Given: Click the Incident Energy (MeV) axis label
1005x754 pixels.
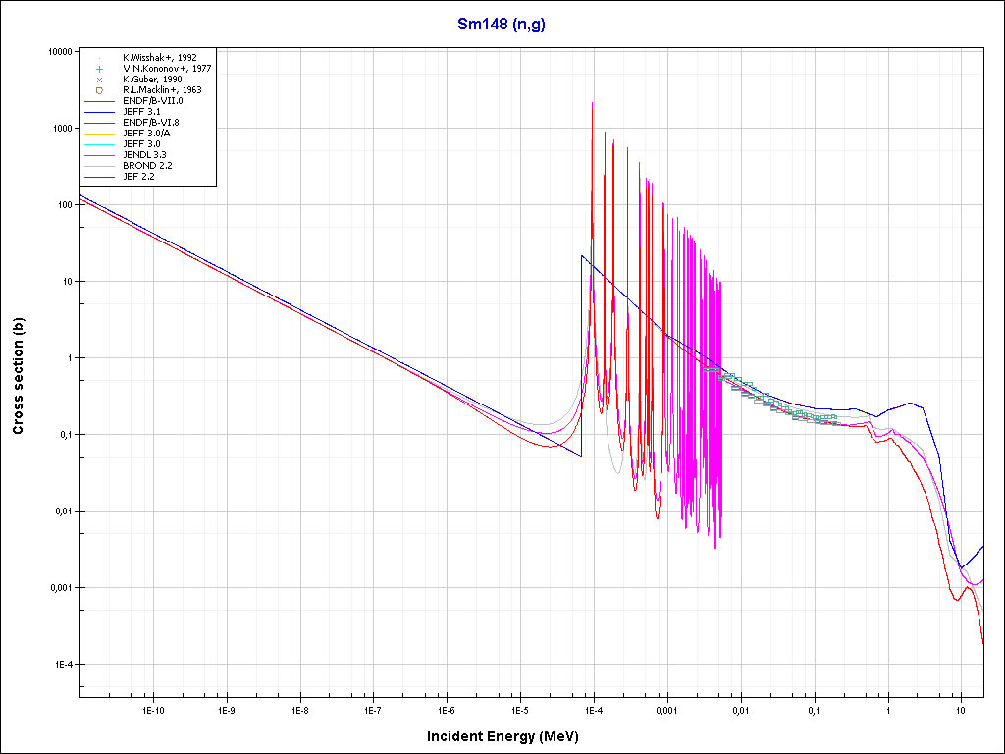Looking at the screenshot, I should 509,736.
